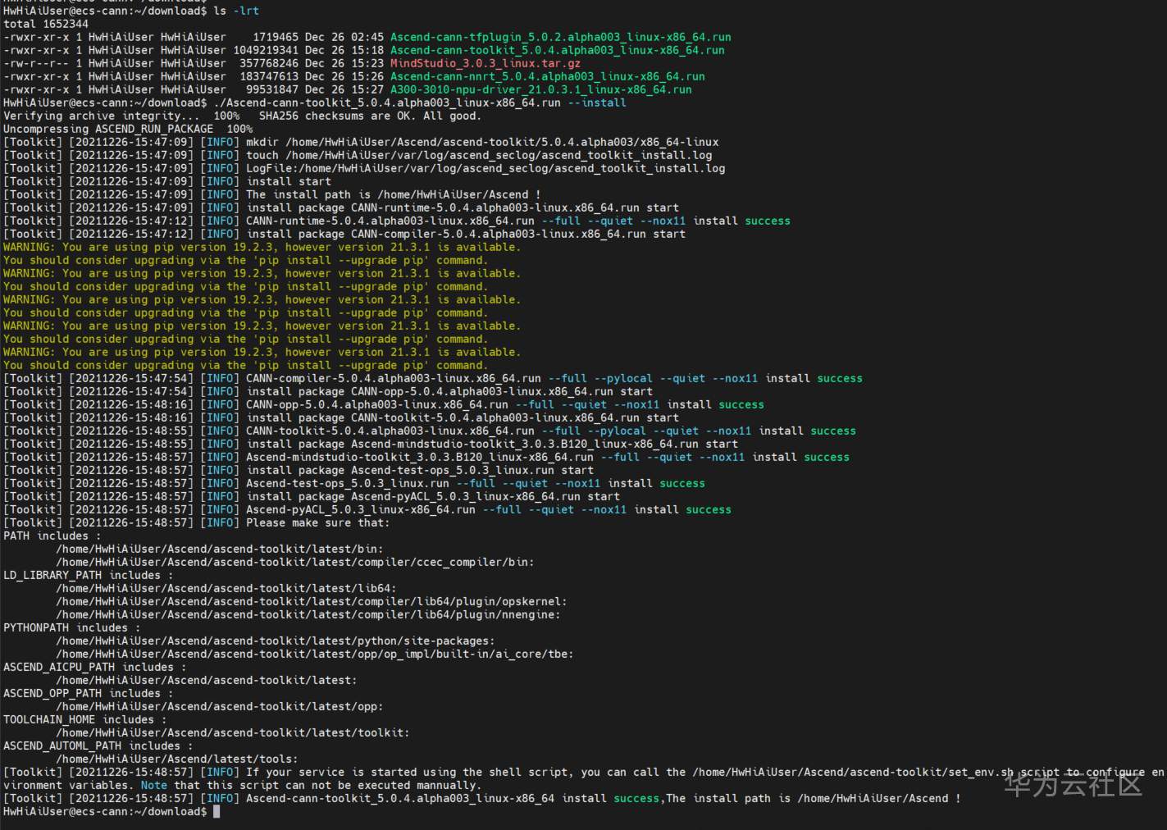Screen dimensions: 1167x830
Task: Click the file size 1049219341
Action: pyautogui.click(x=266, y=50)
